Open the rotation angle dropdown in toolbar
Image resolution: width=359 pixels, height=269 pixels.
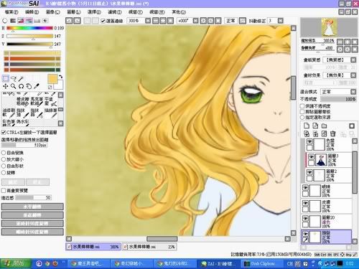tap(195, 21)
